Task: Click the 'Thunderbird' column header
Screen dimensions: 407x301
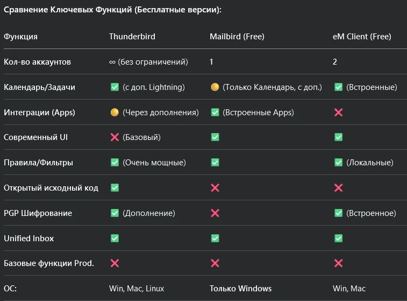Action: pos(132,37)
